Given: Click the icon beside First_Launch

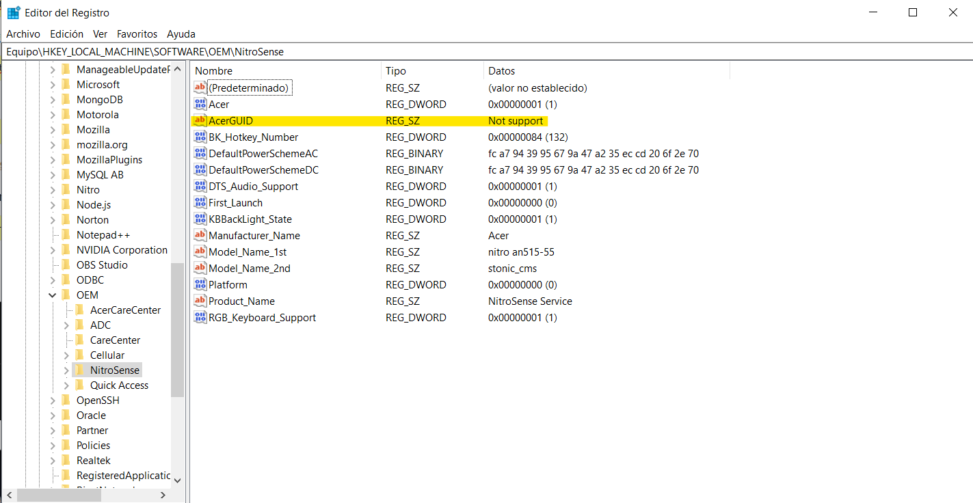Looking at the screenshot, I should (x=200, y=202).
